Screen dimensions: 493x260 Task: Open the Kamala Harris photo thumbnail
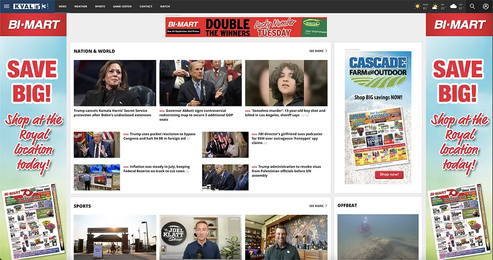coord(115,83)
